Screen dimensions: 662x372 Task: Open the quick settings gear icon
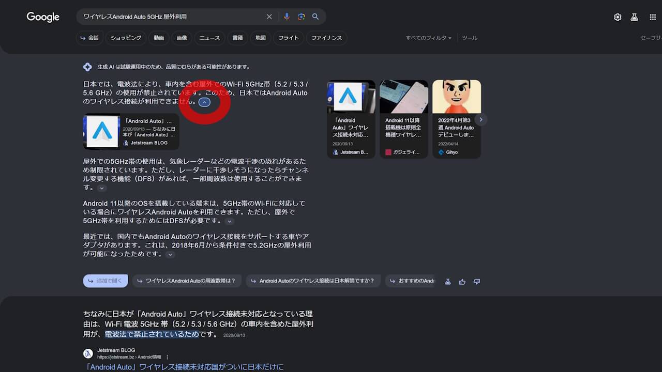click(x=618, y=17)
